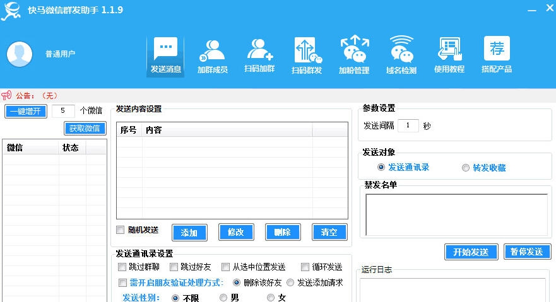Click the running horse app logo
The height and width of the screenshot is (302, 556).
[11, 11]
